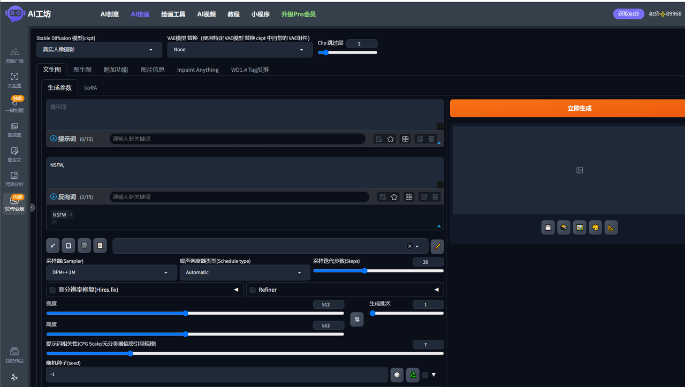The image size is (685, 387).
Task: Click the star favorites icon in 反向词 toolbar
Action: pos(394,197)
